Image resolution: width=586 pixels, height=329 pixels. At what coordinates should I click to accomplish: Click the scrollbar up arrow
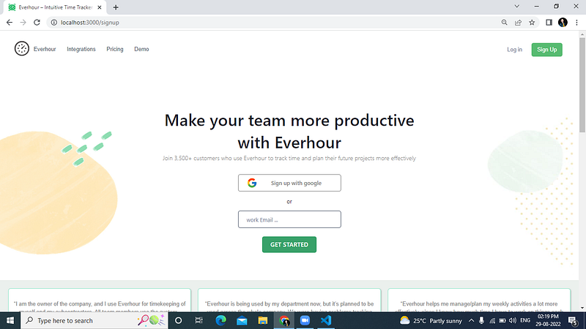click(x=582, y=34)
